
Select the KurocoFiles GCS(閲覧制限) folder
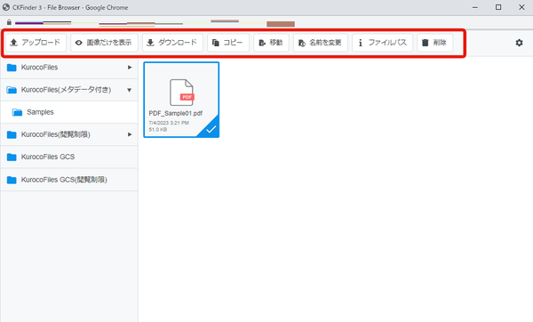[x=69, y=180]
